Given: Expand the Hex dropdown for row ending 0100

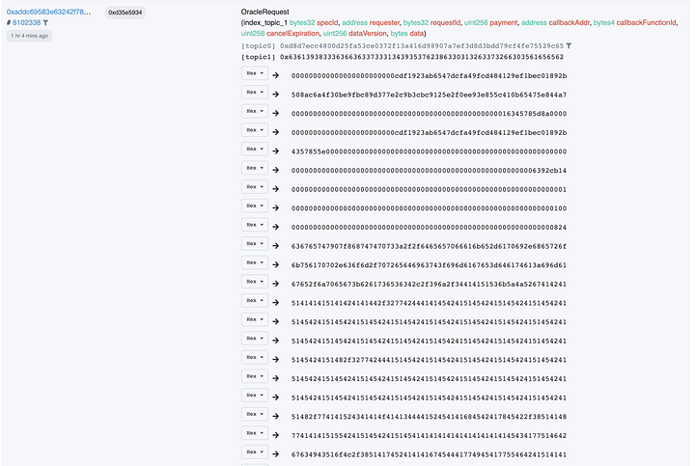Looking at the screenshot, I should 254,206.
